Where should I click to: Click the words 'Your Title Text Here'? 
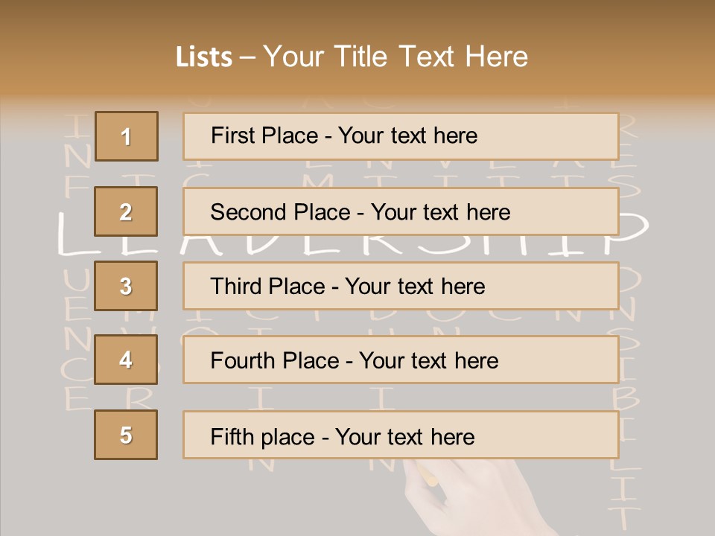tap(395, 57)
